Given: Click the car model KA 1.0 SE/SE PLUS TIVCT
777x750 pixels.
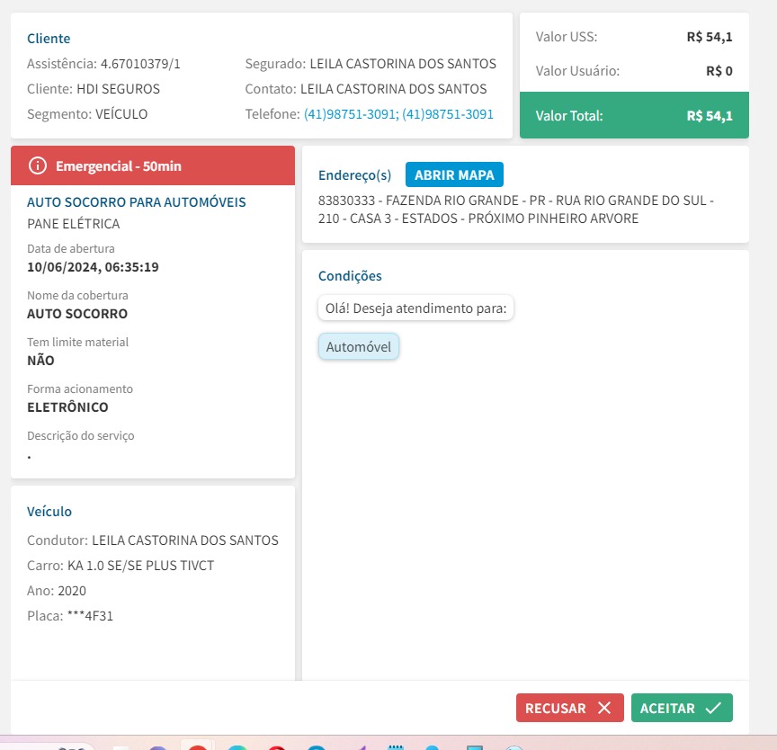Looking at the screenshot, I should pyautogui.click(x=140, y=566).
